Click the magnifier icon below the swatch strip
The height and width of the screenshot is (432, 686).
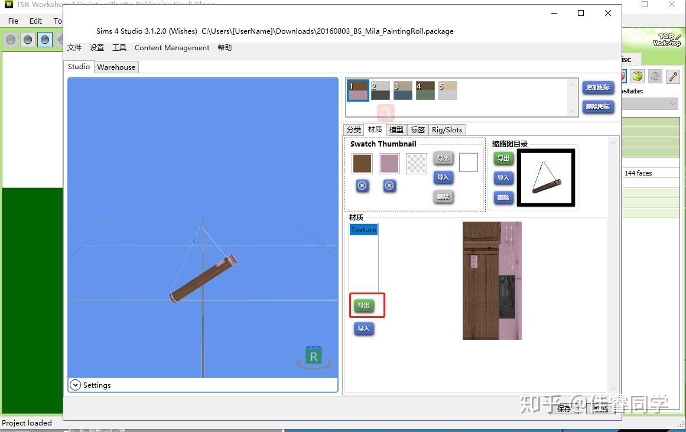pyautogui.click(x=385, y=112)
